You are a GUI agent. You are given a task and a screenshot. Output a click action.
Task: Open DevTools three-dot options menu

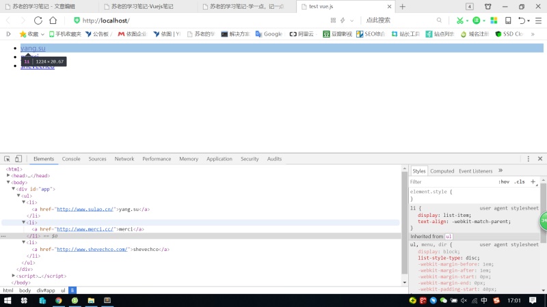coord(528,159)
